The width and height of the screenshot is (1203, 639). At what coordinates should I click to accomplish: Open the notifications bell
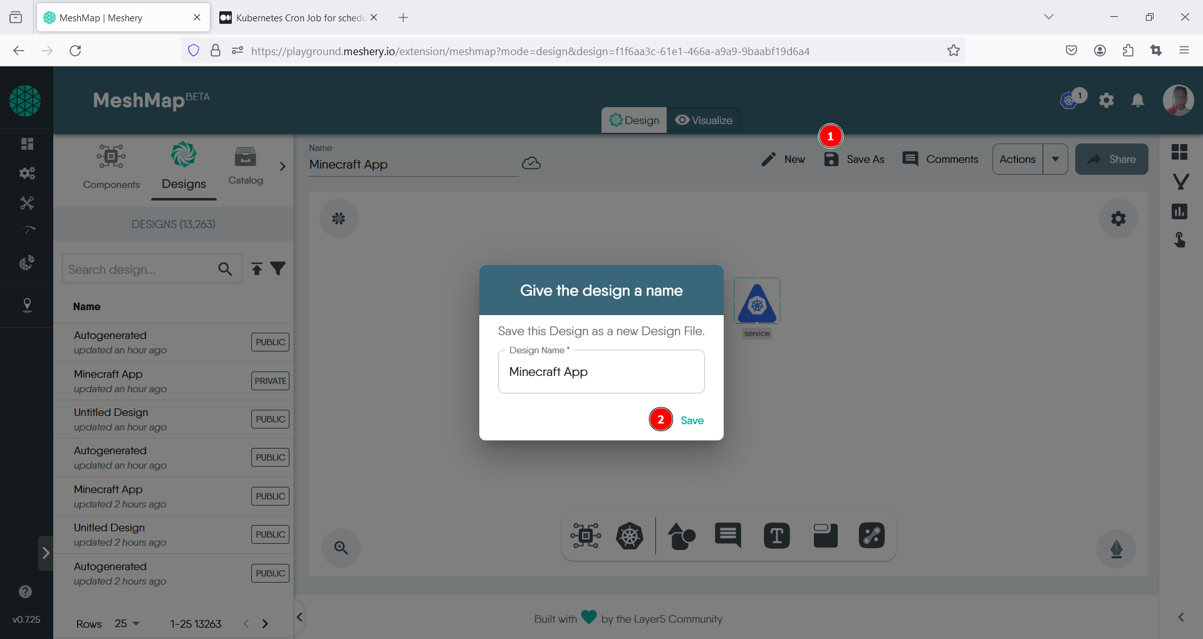[1138, 100]
